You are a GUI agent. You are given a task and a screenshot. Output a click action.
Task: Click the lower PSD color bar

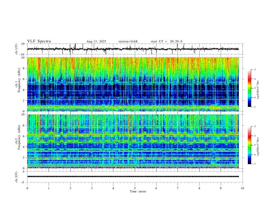249,145
